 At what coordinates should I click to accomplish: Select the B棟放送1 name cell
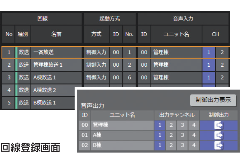(x=53, y=103)
